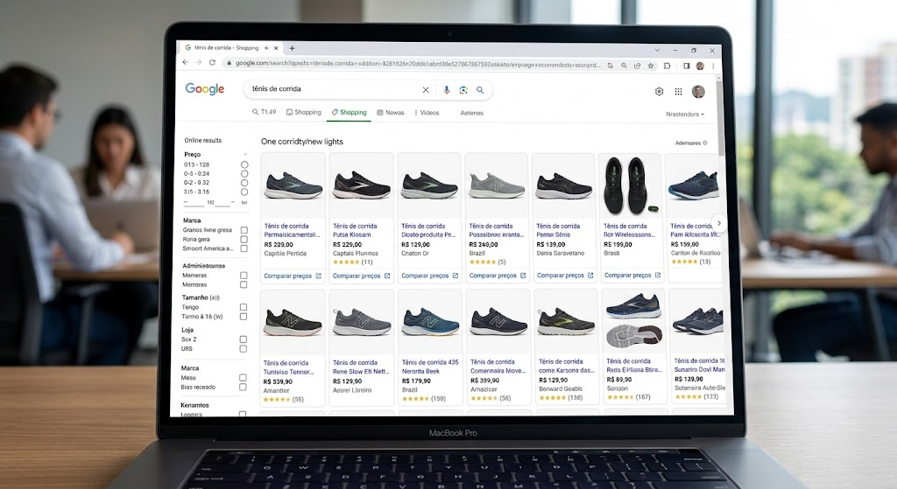This screenshot has height=489, width=897.
Task: Check the Granos liene gresa brand checkbox
Action: pos(244,230)
